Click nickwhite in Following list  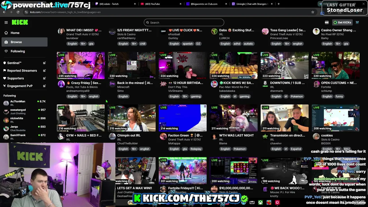pos(24,120)
